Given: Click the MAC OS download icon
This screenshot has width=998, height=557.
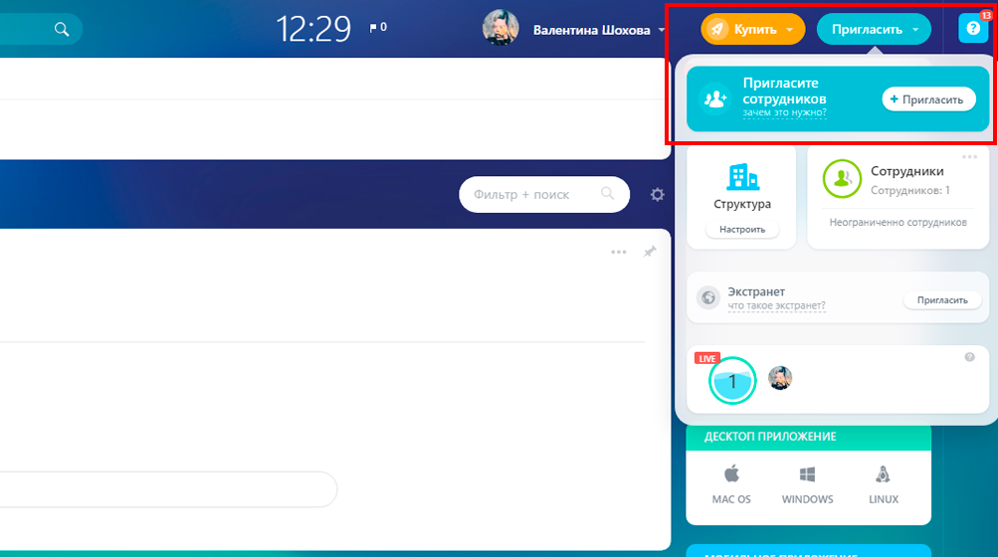Looking at the screenshot, I should point(731,474).
